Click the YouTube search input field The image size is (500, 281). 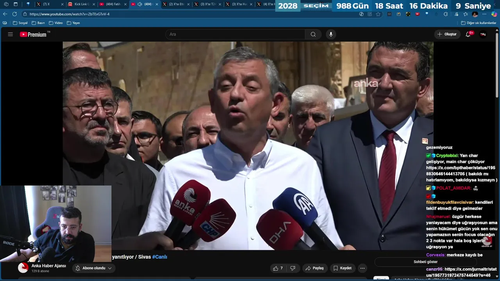(x=236, y=34)
